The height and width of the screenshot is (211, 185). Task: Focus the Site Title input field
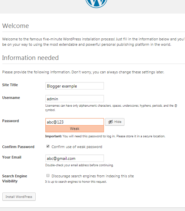click(x=75, y=86)
